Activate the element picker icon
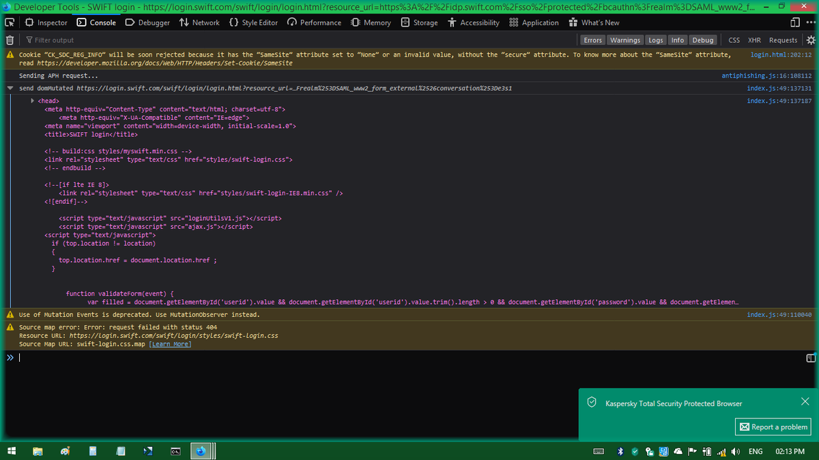Image resolution: width=819 pixels, height=460 pixels. [10, 22]
